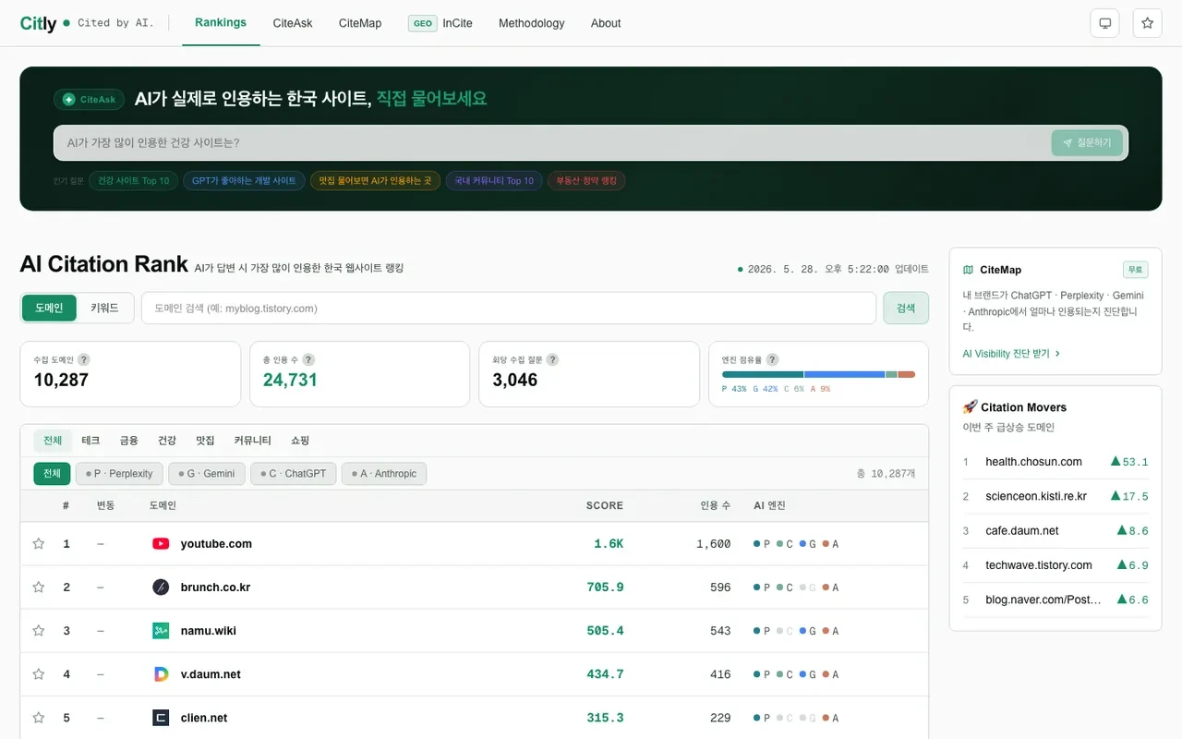Click the v.daum.net favicon

[x=161, y=674]
